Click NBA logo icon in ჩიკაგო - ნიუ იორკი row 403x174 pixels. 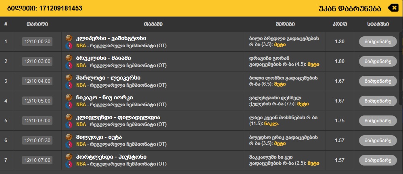69,105
